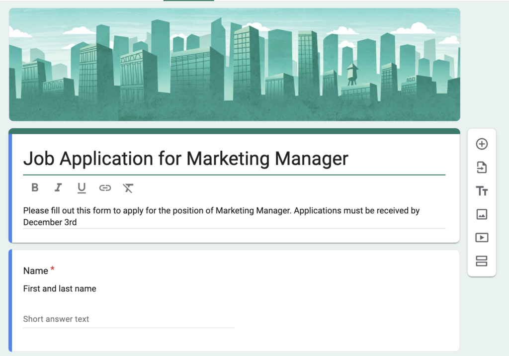This screenshot has height=356, width=509.
Task: Add a title and description block
Action: (x=481, y=191)
